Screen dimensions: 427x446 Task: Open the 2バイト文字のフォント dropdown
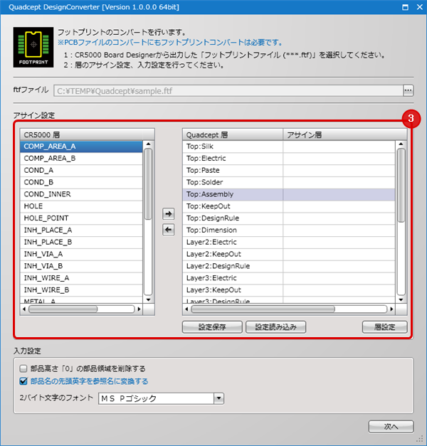tap(218, 398)
